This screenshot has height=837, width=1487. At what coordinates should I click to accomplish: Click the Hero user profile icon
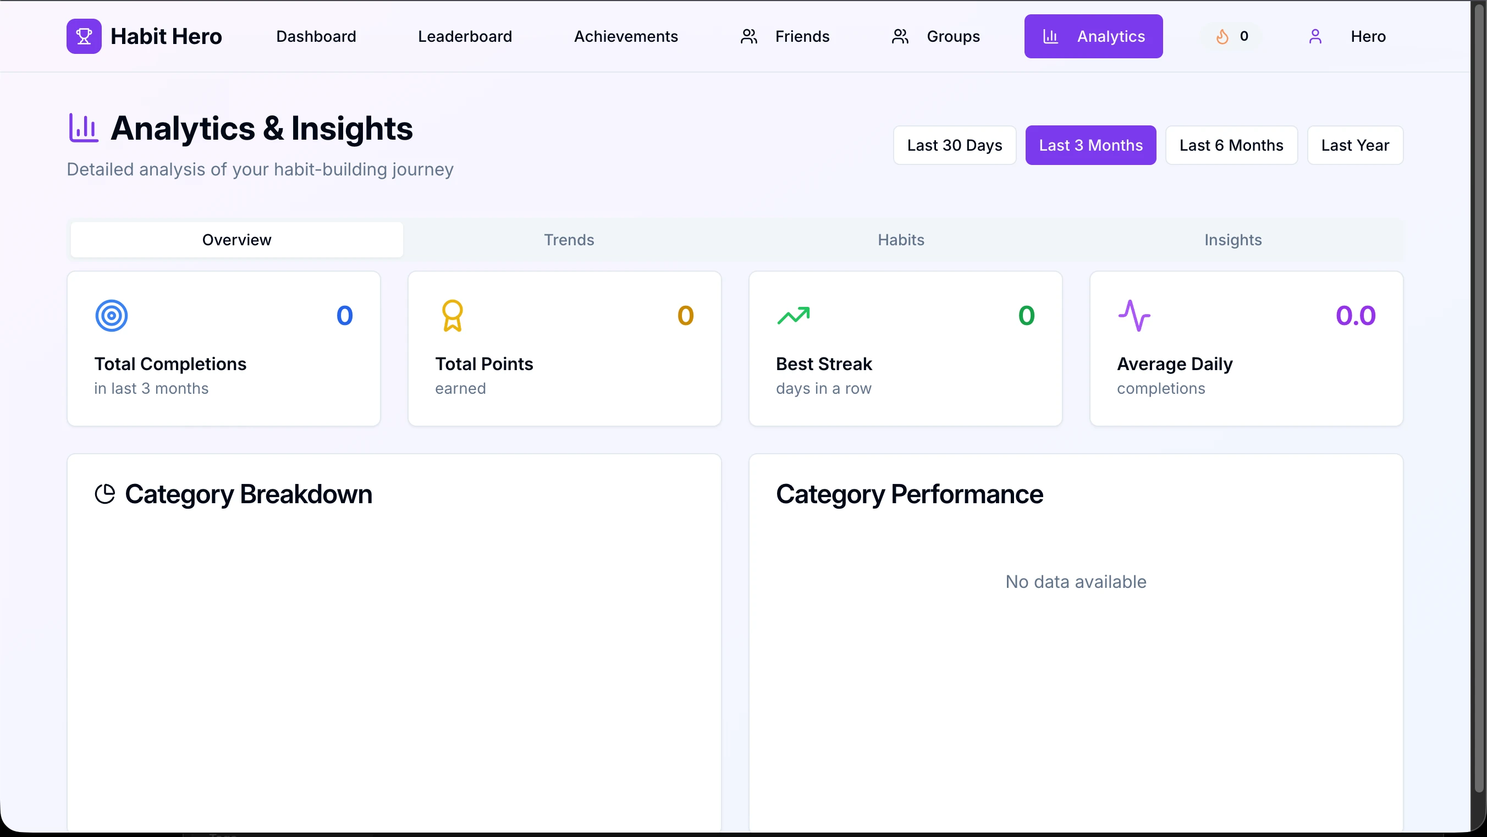pyautogui.click(x=1315, y=36)
